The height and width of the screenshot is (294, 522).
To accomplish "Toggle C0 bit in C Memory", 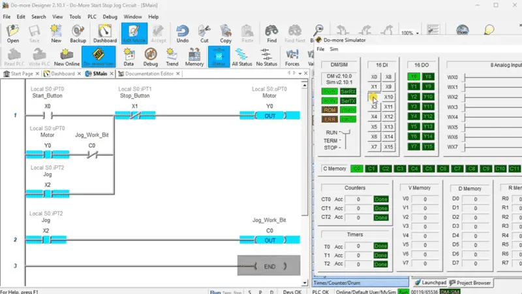I will point(356,169).
